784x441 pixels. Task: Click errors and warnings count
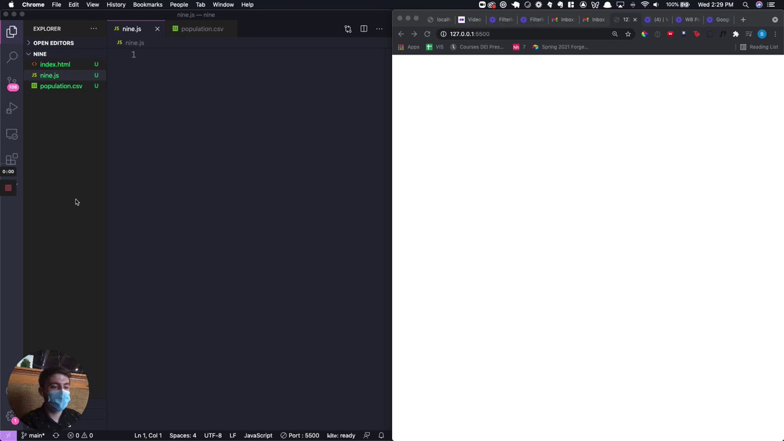click(x=80, y=435)
